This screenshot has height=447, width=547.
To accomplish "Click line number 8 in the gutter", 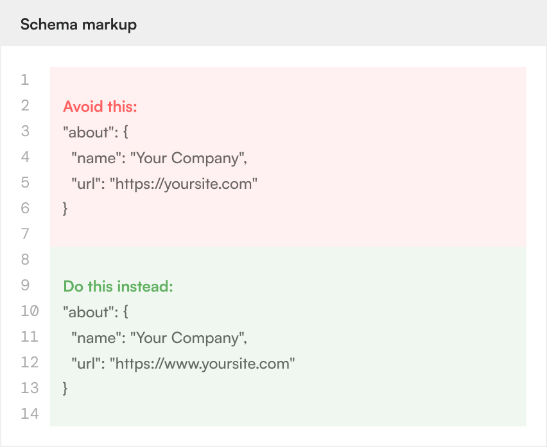I will [25, 259].
